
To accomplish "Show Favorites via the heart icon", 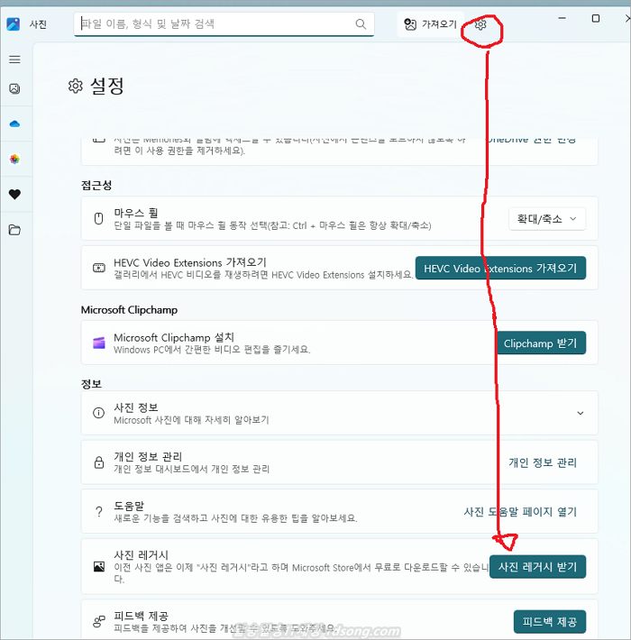I will pos(14,194).
